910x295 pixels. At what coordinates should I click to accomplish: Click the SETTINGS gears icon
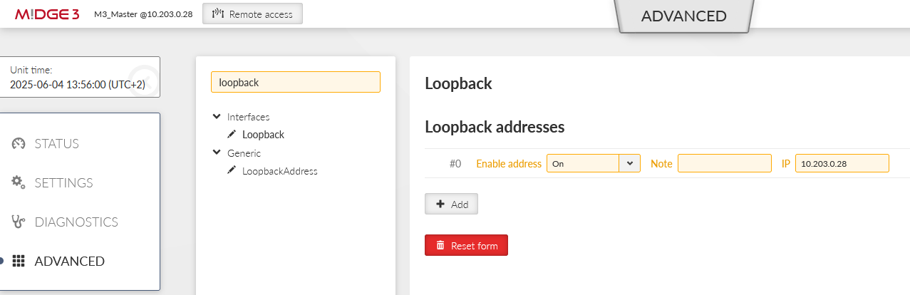pos(19,182)
